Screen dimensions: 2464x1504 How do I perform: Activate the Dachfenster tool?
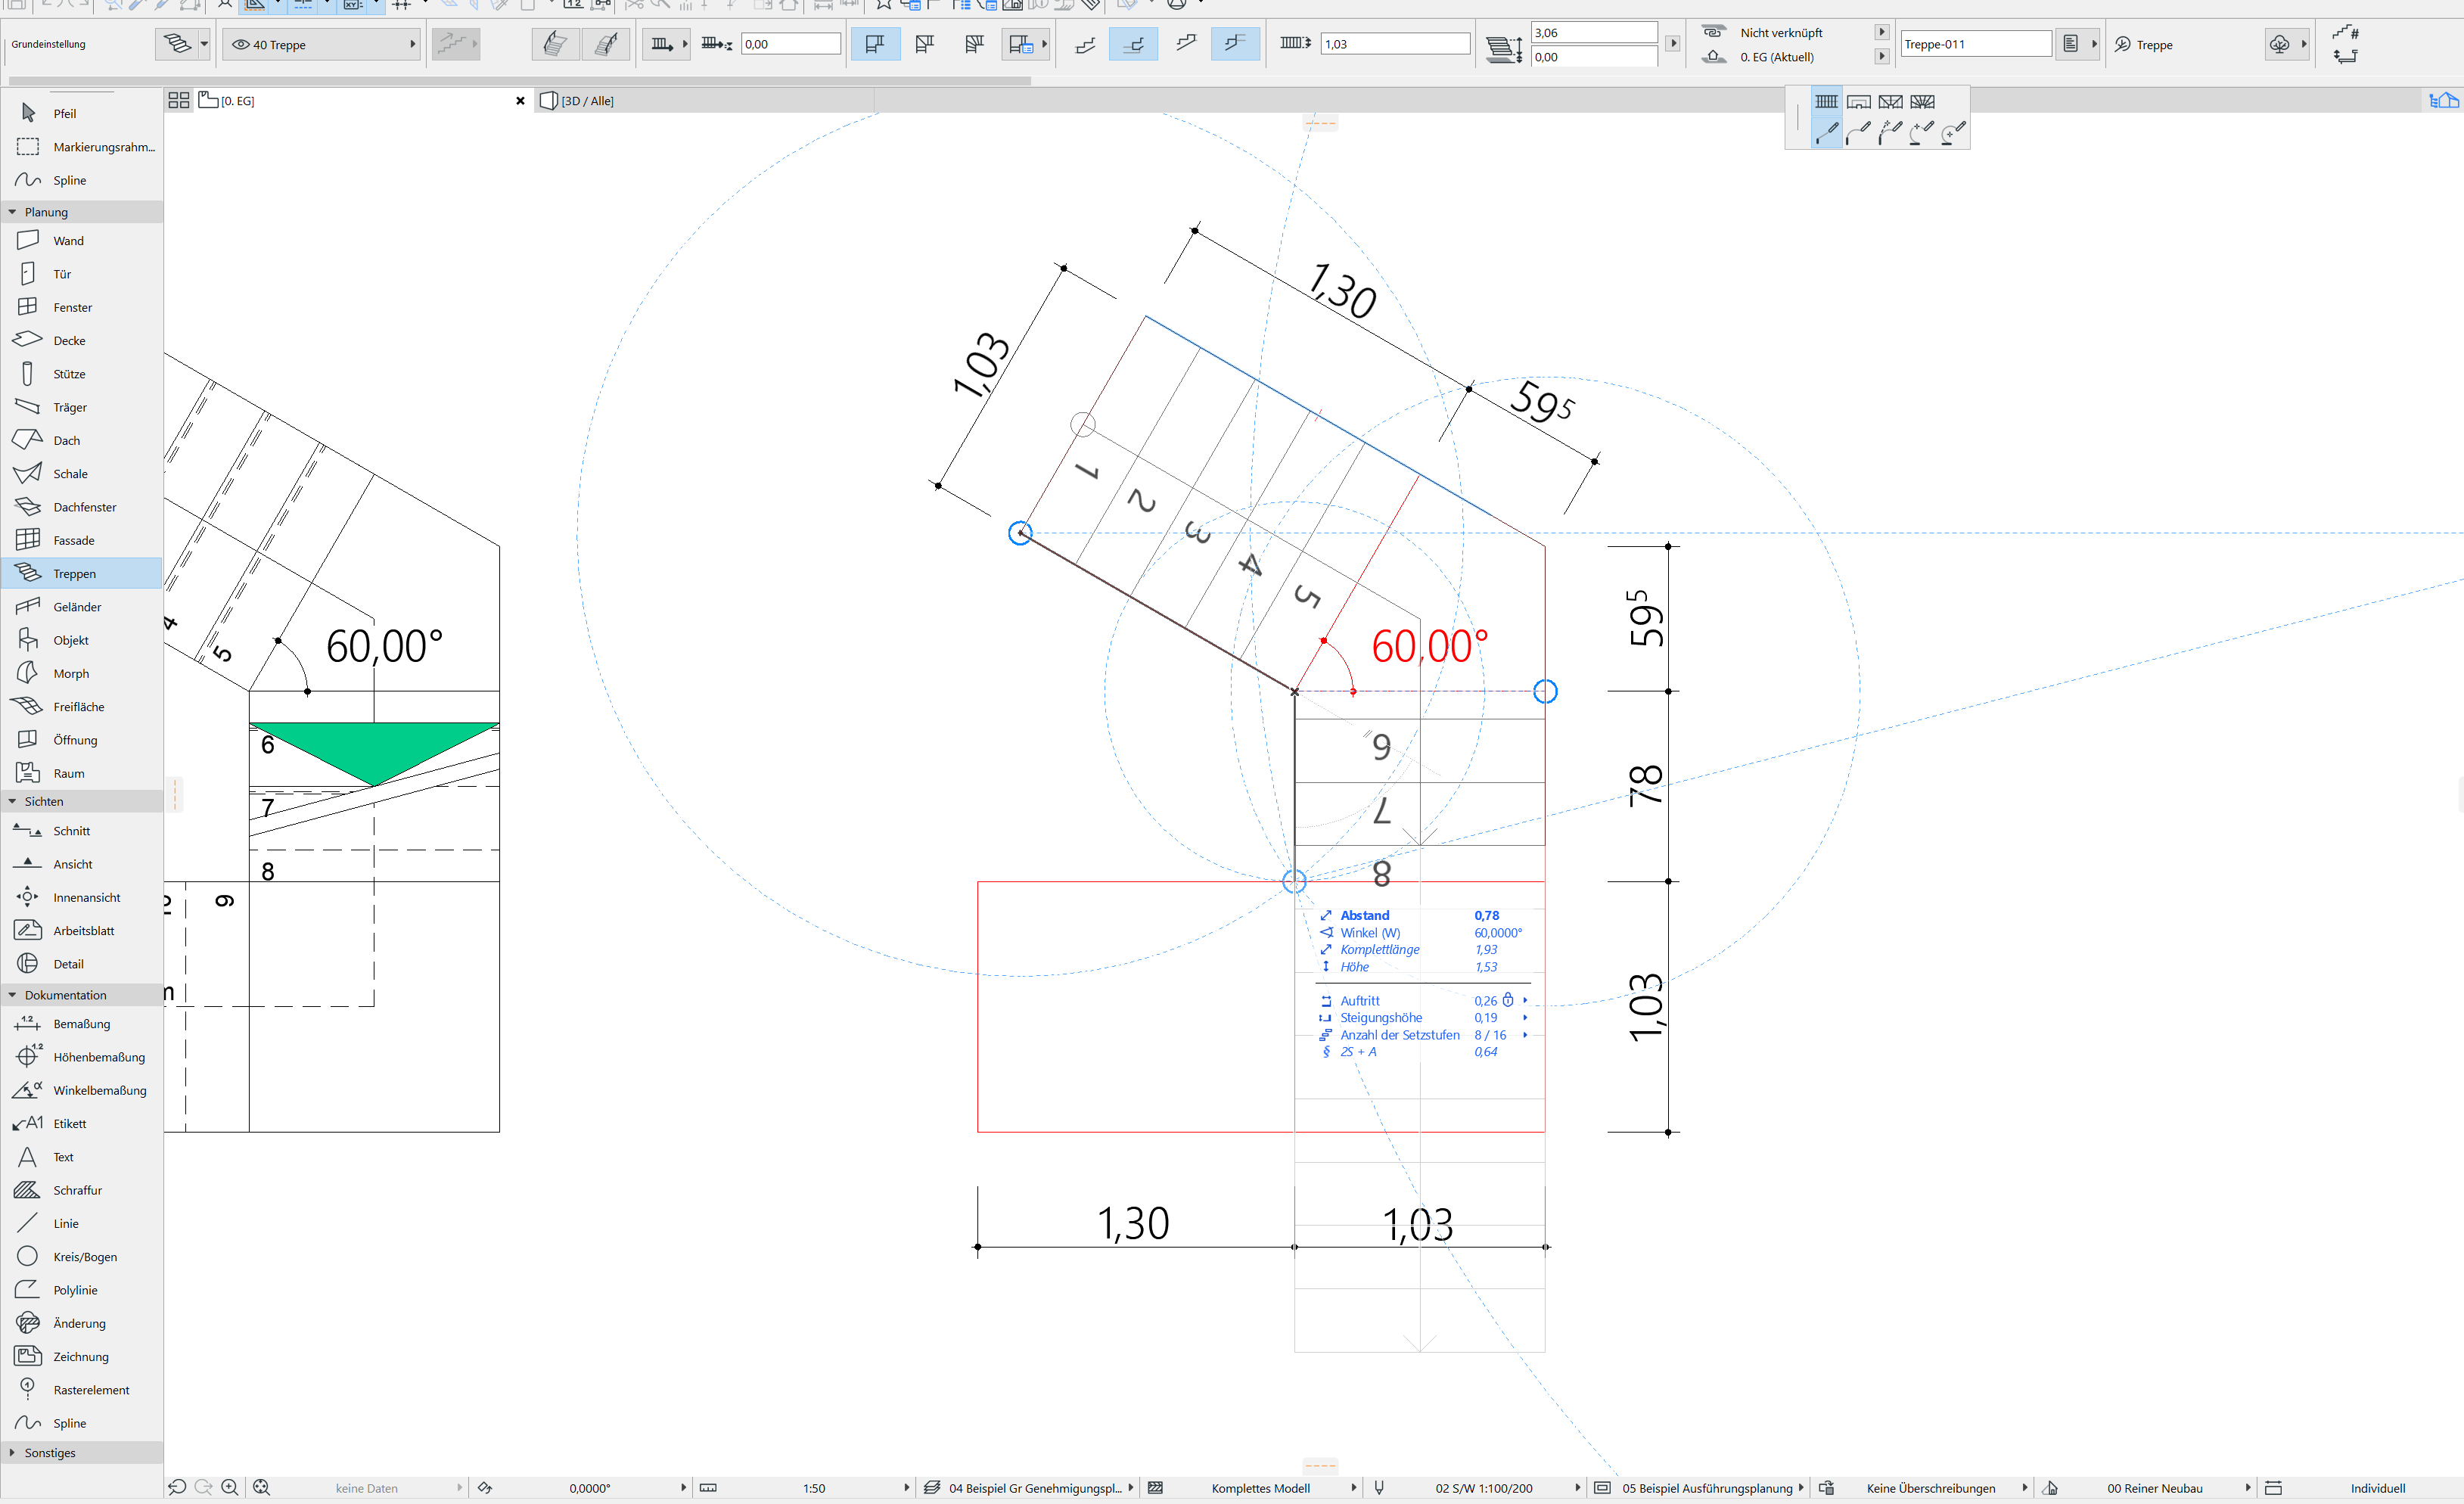point(84,507)
